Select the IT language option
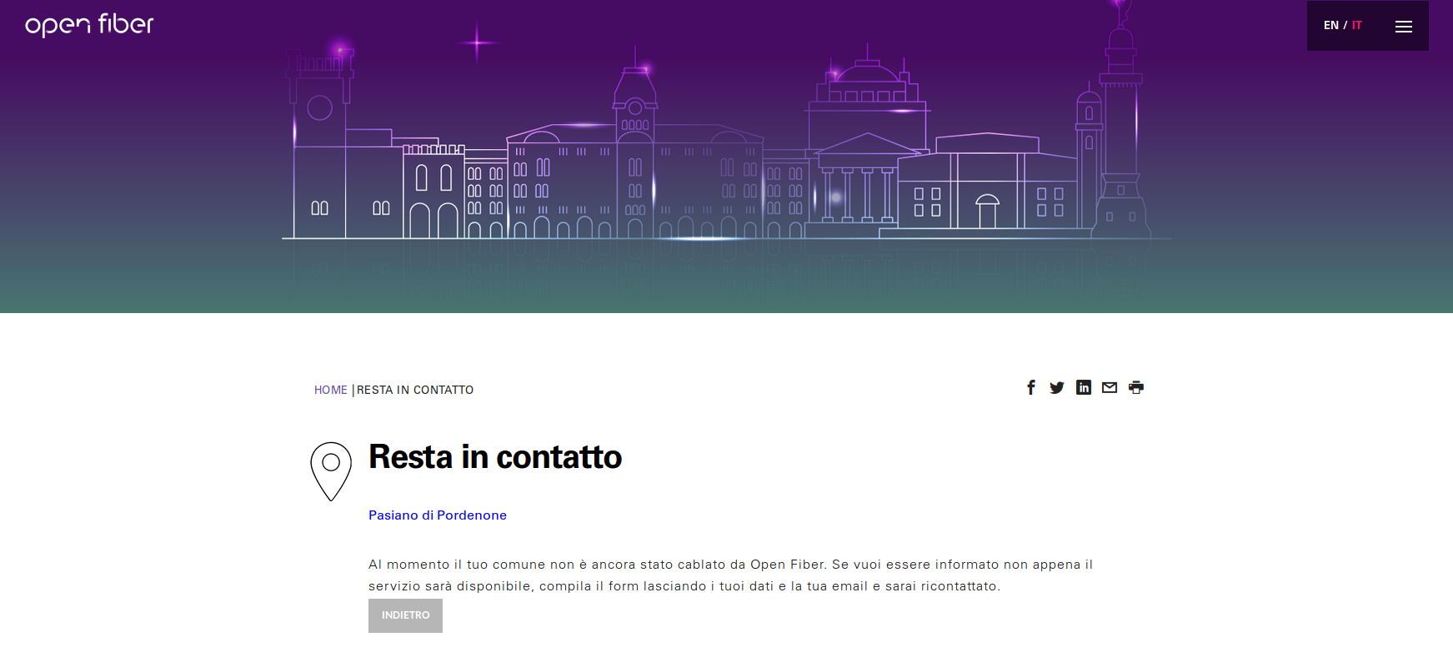Image resolution: width=1453 pixels, height=657 pixels. (x=1356, y=26)
